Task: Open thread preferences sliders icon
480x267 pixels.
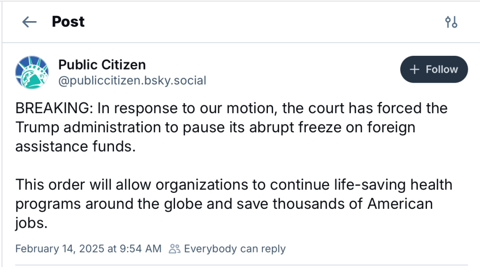Action: (451, 22)
